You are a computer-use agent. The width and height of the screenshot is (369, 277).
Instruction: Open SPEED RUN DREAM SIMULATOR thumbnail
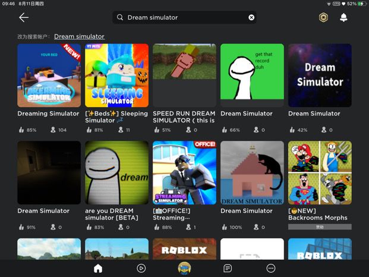(184, 75)
